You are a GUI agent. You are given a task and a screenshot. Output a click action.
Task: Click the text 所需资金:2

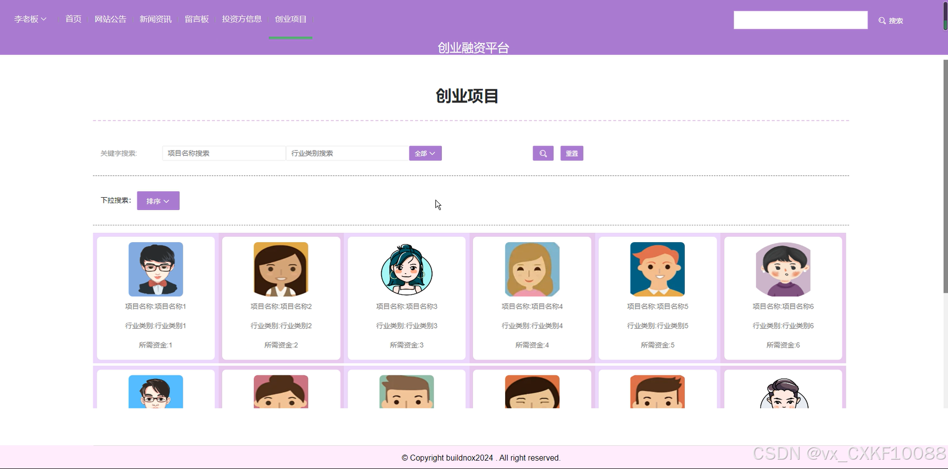[x=281, y=345]
